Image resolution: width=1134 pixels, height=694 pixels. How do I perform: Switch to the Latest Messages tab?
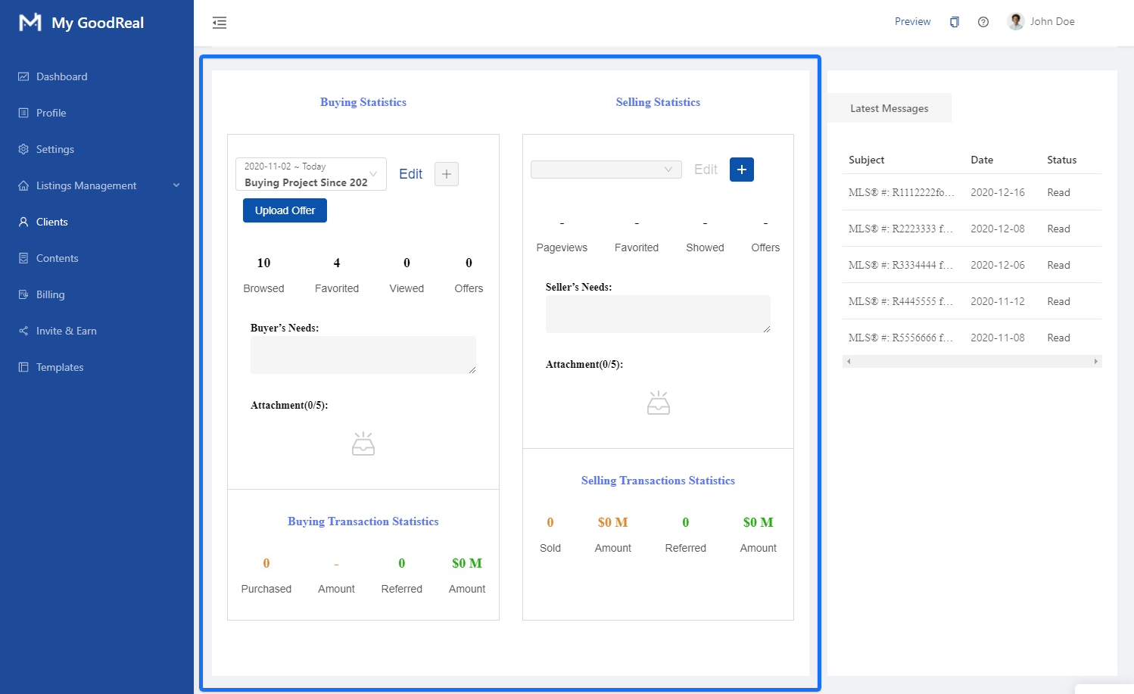coord(889,108)
